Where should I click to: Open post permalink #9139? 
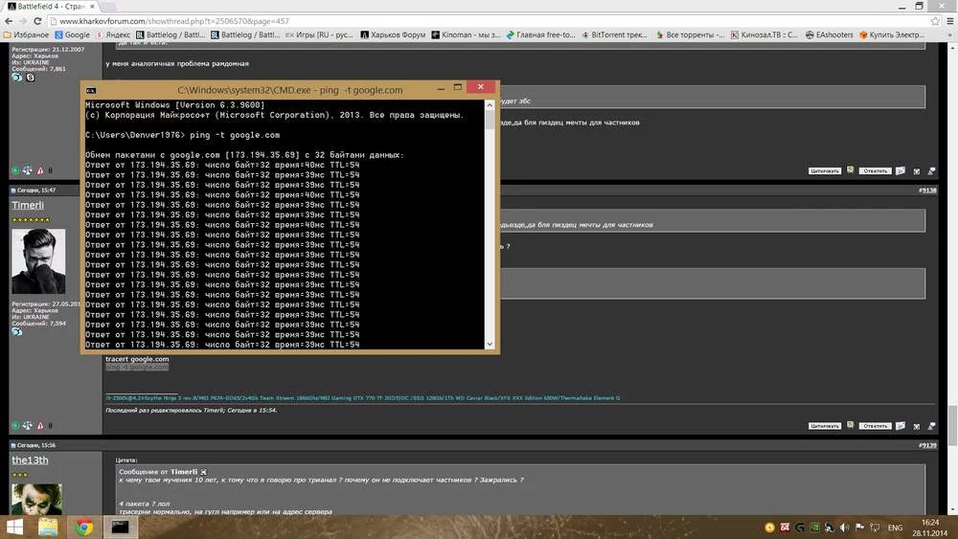click(x=927, y=445)
